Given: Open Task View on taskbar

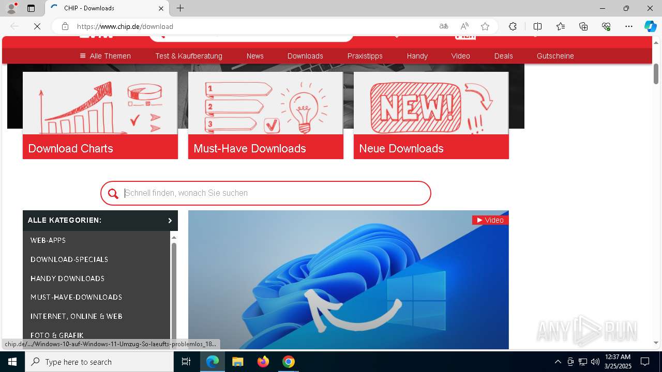Looking at the screenshot, I should coord(186,362).
